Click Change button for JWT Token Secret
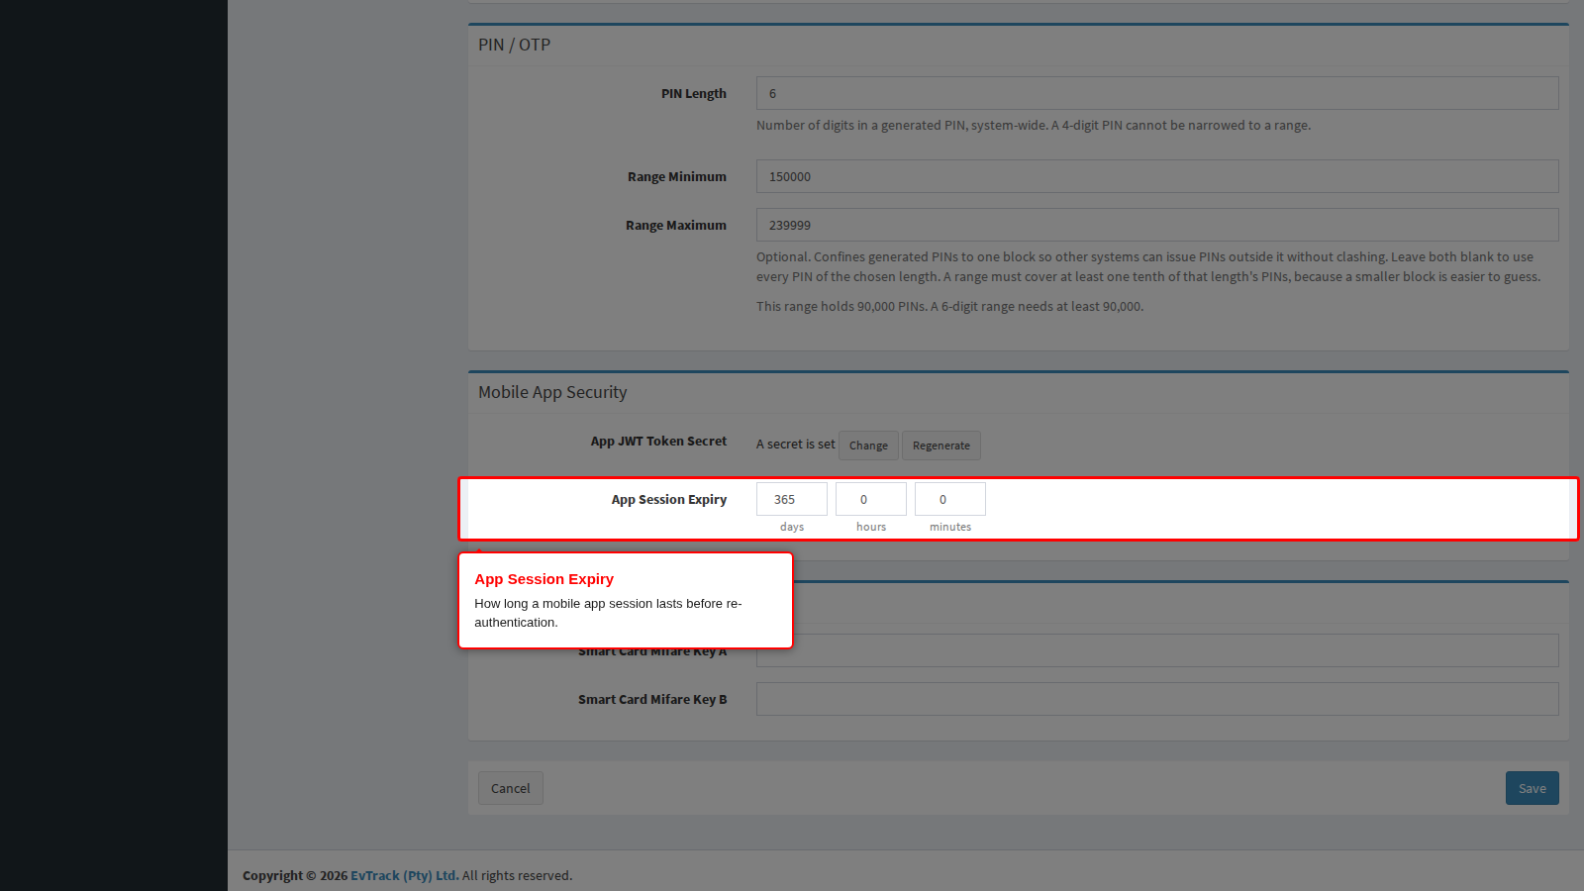Screen dimensions: 1584x891 868,445
